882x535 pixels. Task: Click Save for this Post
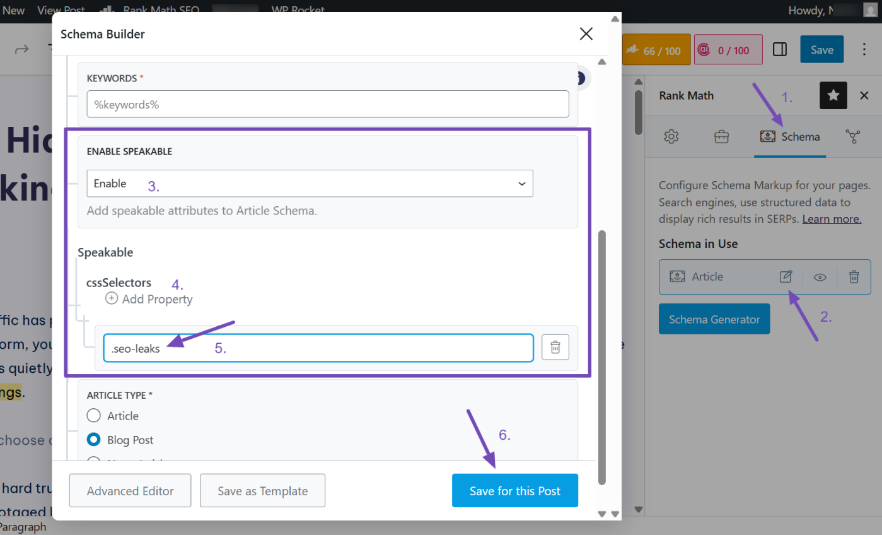[x=515, y=491]
